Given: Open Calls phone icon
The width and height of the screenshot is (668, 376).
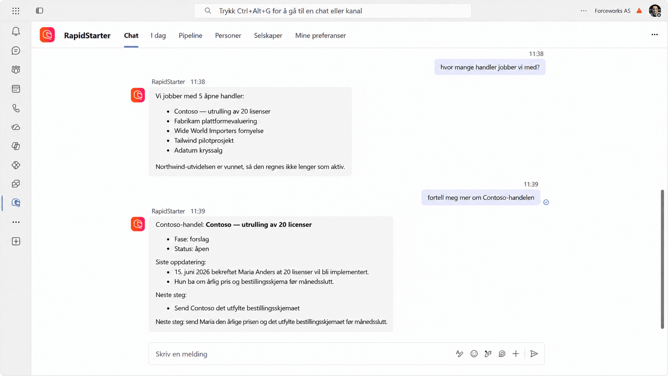Looking at the screenshot, I should coord(16,108).
